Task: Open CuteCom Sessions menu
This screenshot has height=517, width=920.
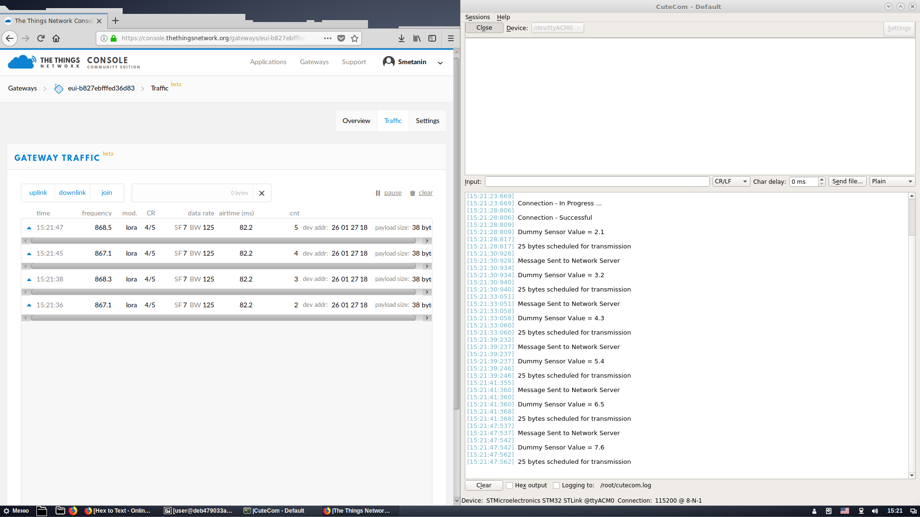Action: (477, 17)
